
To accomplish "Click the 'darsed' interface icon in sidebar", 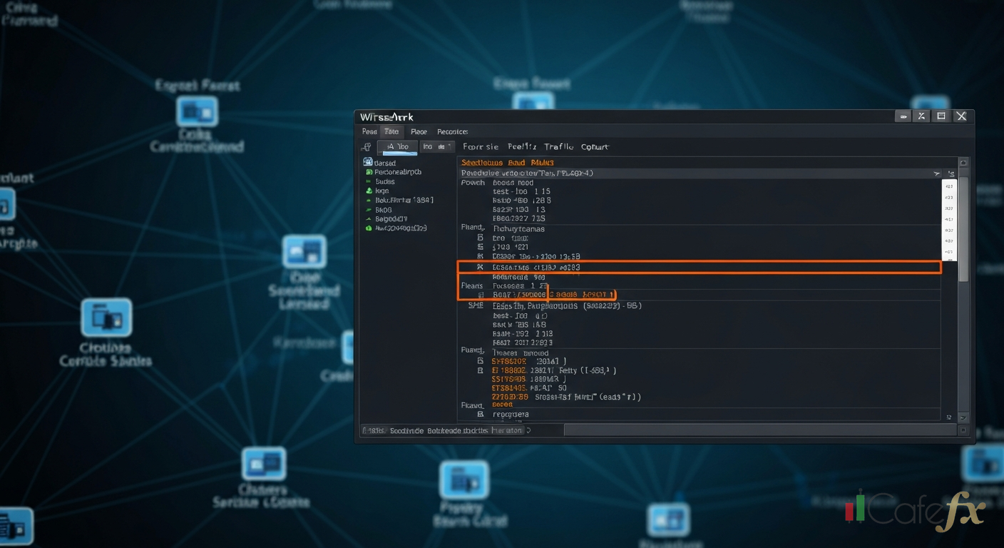I will click(368, 162).
